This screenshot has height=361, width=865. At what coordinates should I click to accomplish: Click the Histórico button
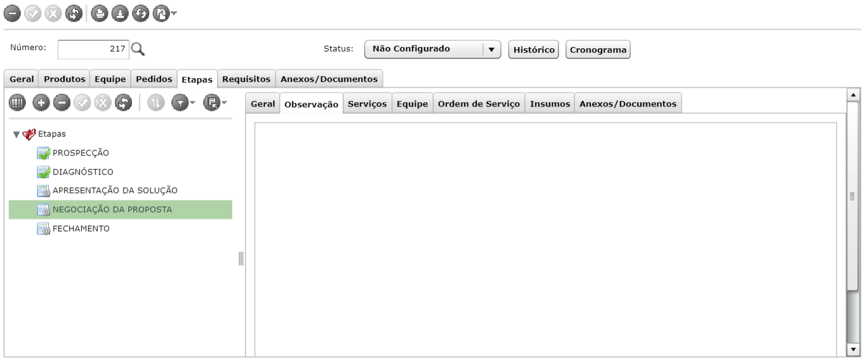tap(534, 49)
